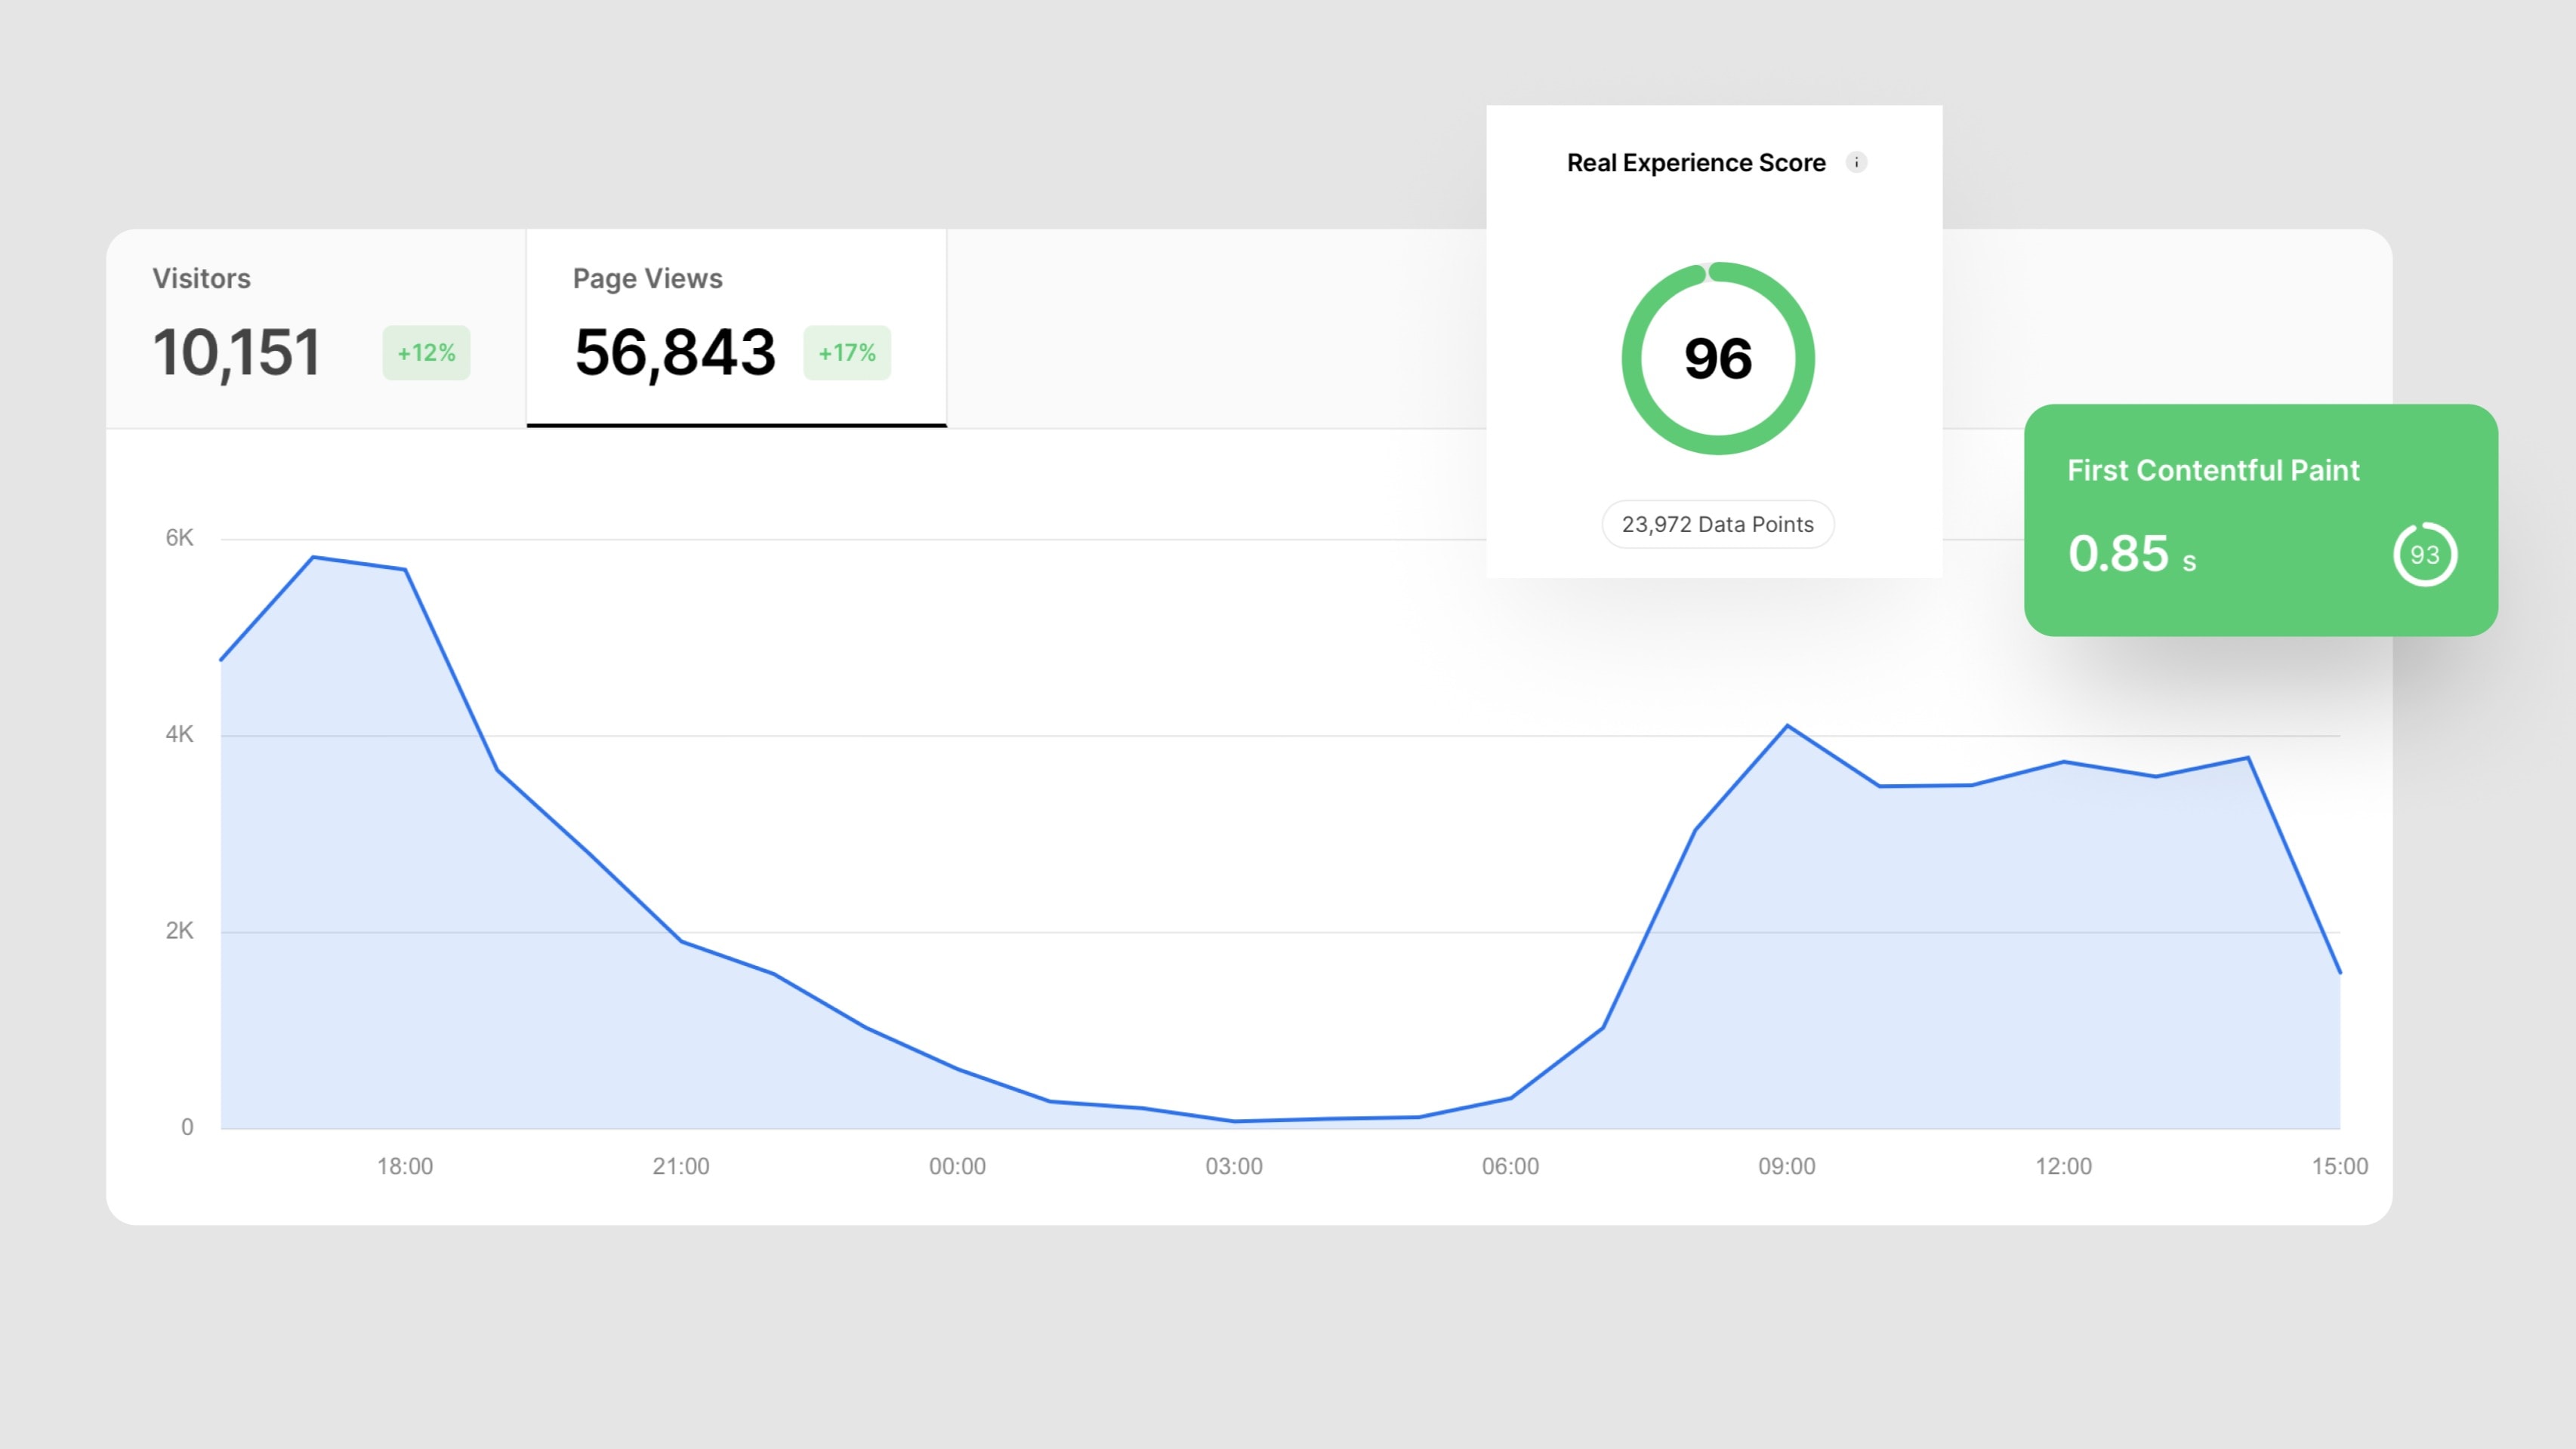Screen dimensions: 2576x1449
Task: Click the 23,972 Data Points pill
Action: coord(1717,525)
